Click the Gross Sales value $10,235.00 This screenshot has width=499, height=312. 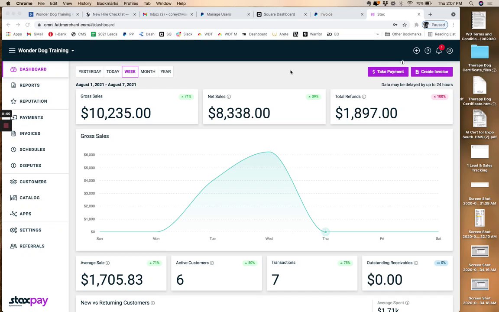116,113
